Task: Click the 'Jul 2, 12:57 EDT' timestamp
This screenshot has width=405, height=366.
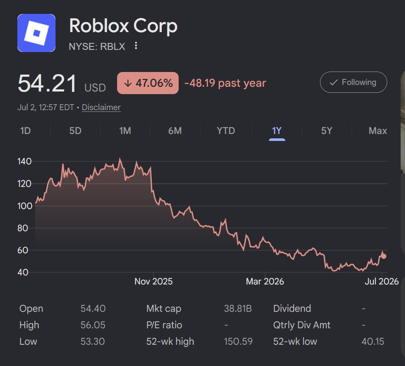Action: (x=46, y=107)
